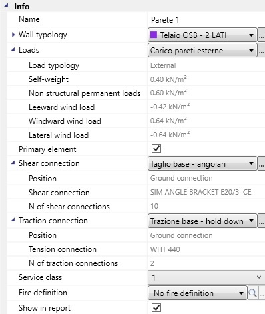Toggle the Show in report checkbox
Viewport: 265px width, 314px height.
pos(156,307)
